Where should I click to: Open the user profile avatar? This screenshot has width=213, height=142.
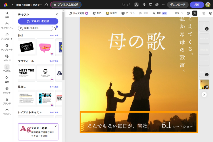[x=208, y=5]
